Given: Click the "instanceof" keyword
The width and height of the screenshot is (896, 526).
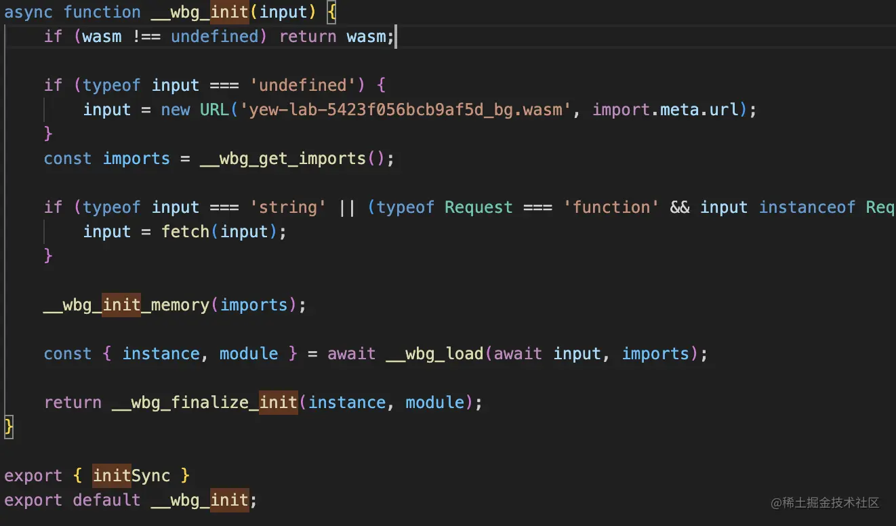Looking at the screenshot, I should coord(807,207).
